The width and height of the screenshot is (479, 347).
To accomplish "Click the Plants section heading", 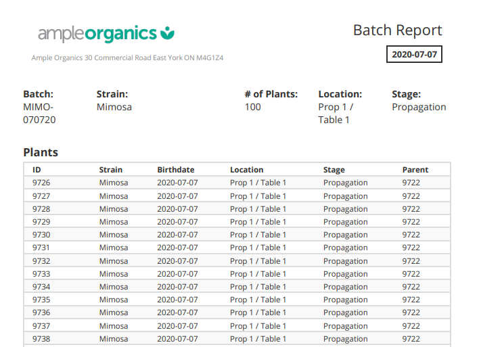I will (x=41, y=152).
